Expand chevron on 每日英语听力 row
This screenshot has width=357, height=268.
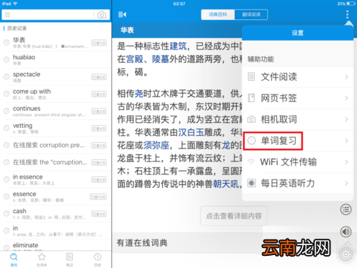346,183
